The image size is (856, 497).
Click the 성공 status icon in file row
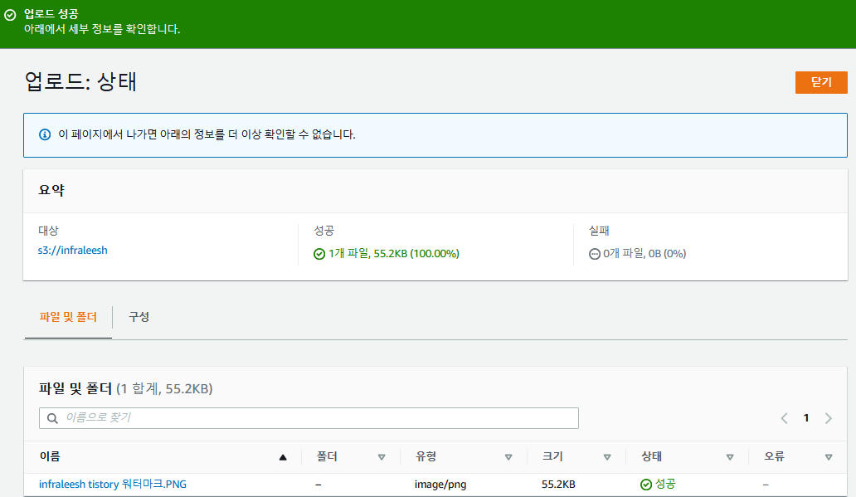tap(646, 485)
